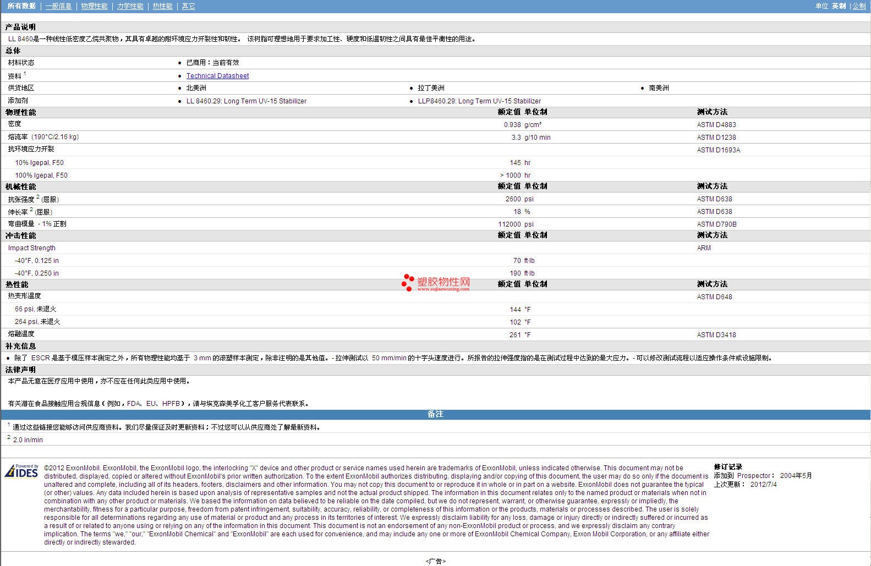
Task: Click the LLP8460.29 additive entry
Action: [479, 101]
